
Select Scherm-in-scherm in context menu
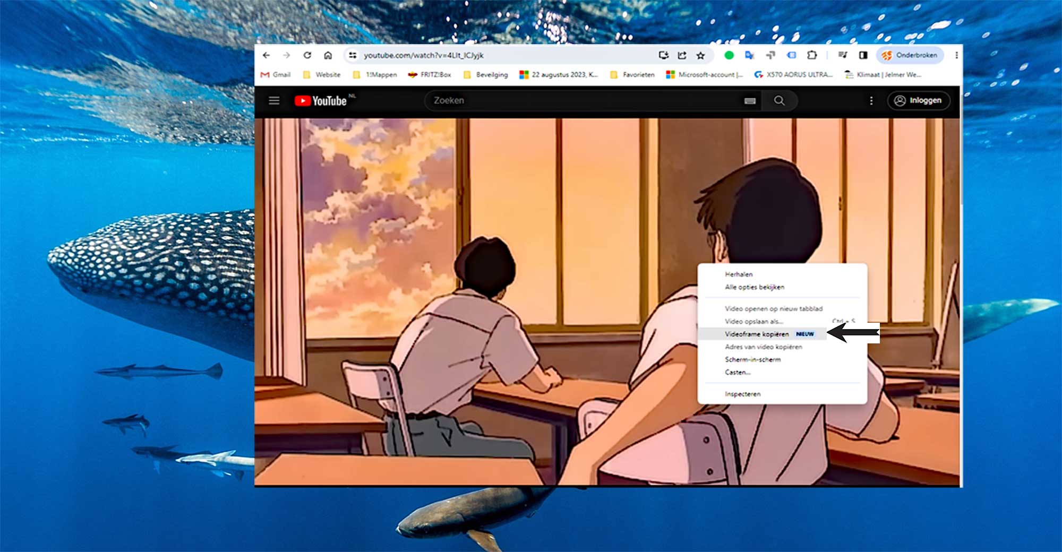[x=782, y=359]
